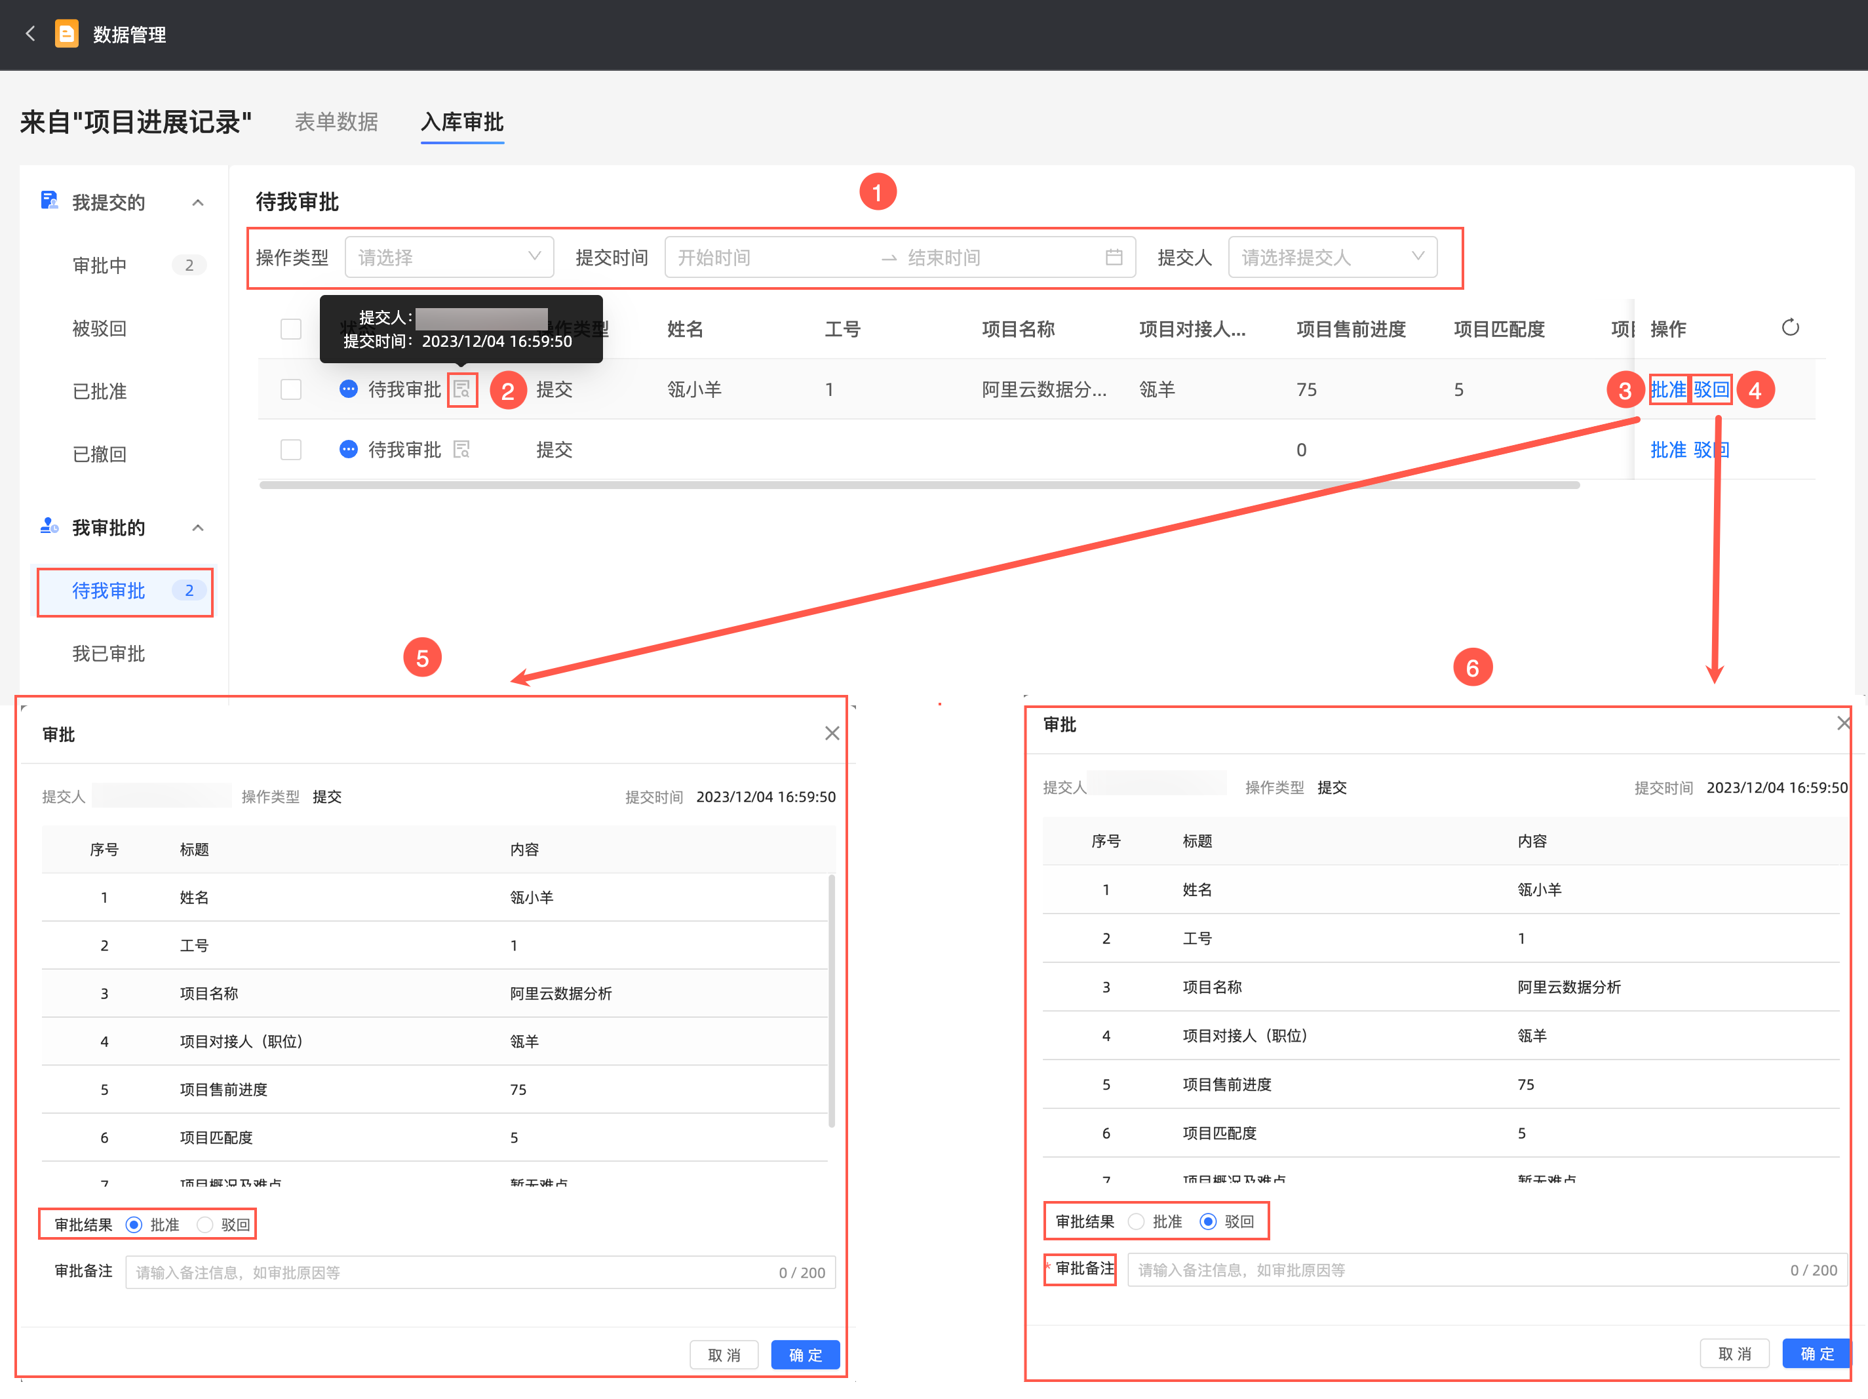This screenshot has width=1868, height=1399.
Task: Click 确定 in left 审批 dialog
Action: click(x=804, y=1354)
